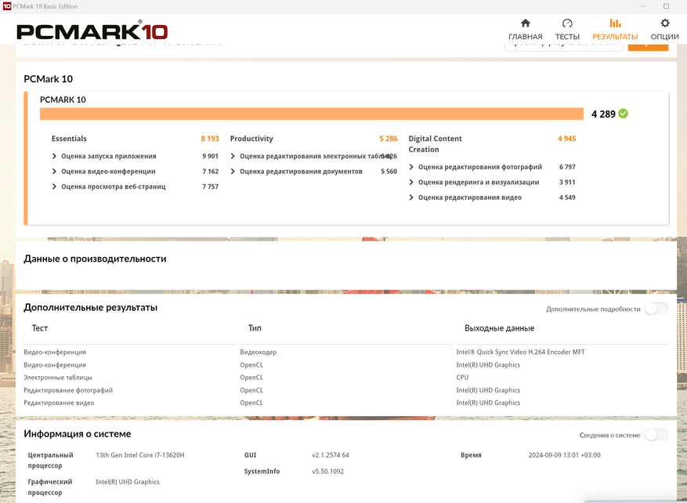This screenshot has height=503, width=687.
Task: Toggle Сведения о системе switch
Action: point(656,435)
